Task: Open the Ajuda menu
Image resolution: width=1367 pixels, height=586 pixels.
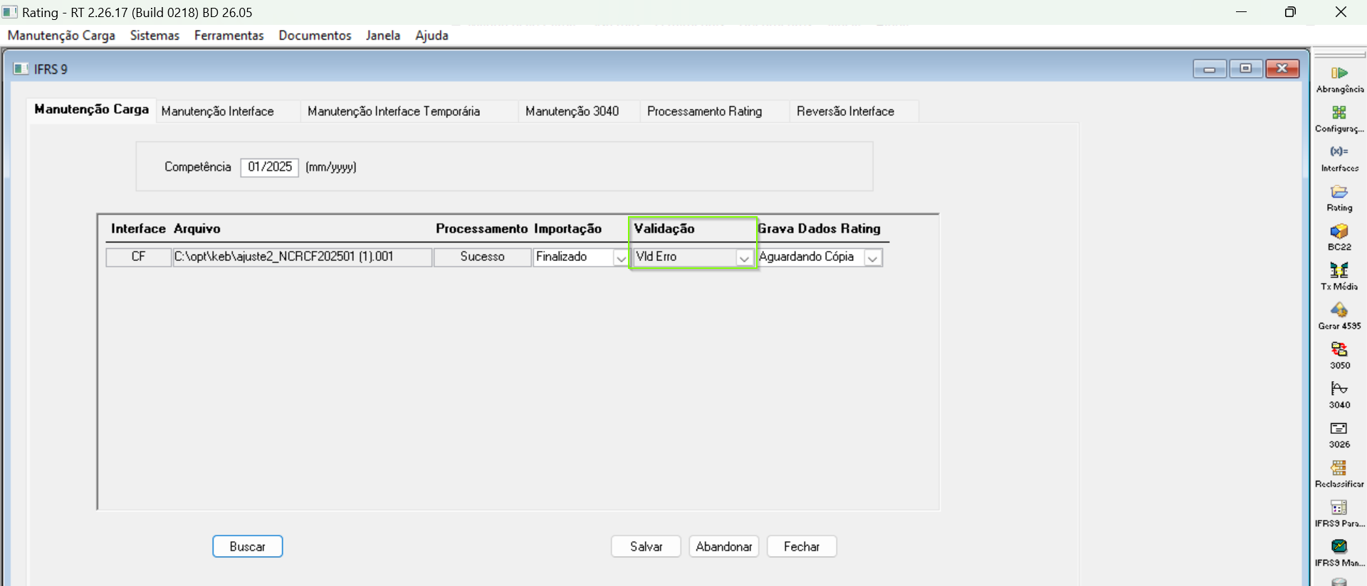Action: (431, 36)
